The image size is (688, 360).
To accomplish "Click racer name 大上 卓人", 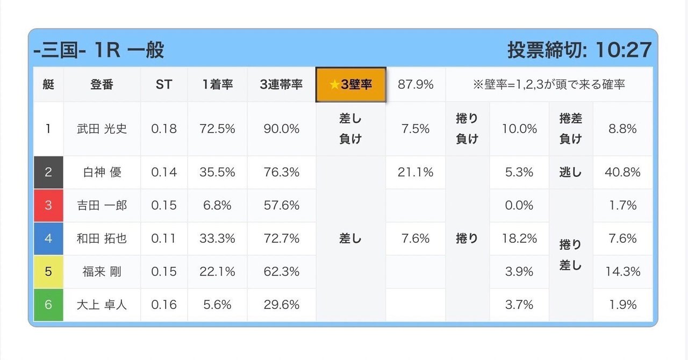I will coord(102,305).
